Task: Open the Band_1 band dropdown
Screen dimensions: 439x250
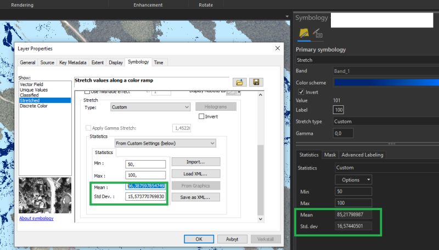Action: click(386, 71)
